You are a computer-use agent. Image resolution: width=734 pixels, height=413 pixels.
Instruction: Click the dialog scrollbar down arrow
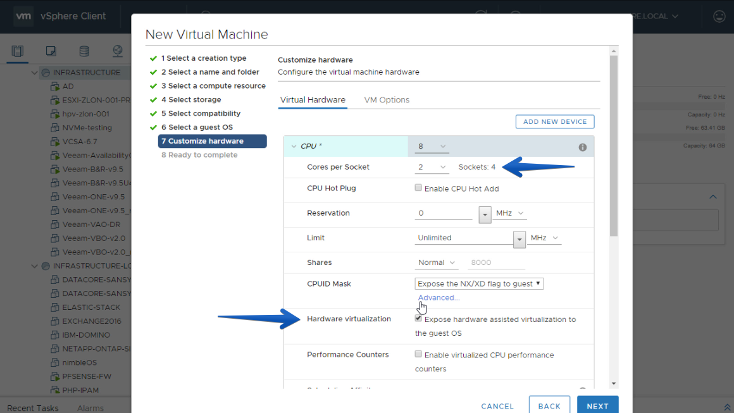tap(613, 383)
